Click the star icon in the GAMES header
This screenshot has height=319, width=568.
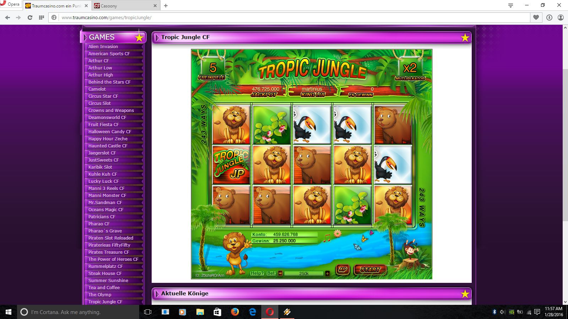(x=139, y=37)
